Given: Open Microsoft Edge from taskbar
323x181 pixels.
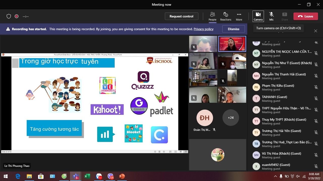Looking at the screenshot, I should coord(18,176).
